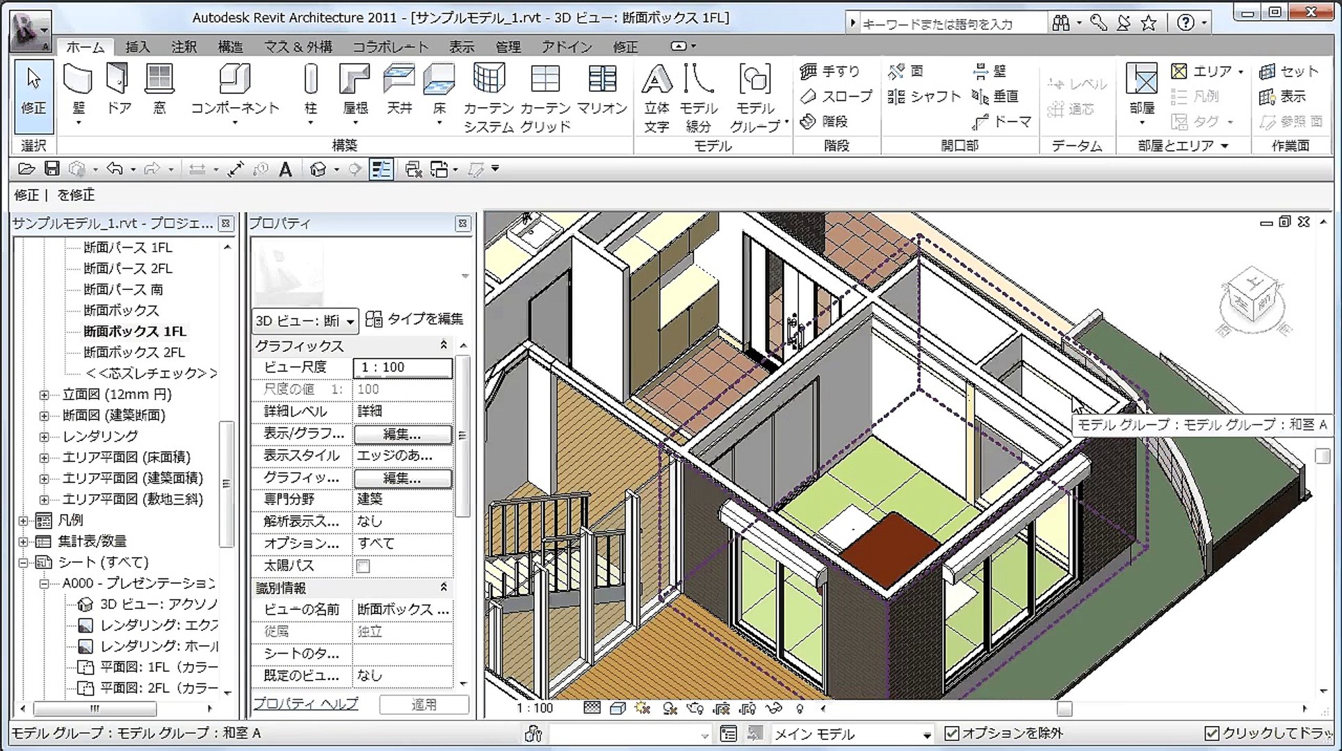The width and height of the screenshot is (1342, 751).
Task: Choose the 立体文字 (Model Text) tool
Action: [656, 97]
